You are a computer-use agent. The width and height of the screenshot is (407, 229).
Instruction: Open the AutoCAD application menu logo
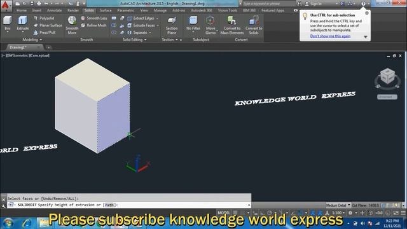coord(6,6)
